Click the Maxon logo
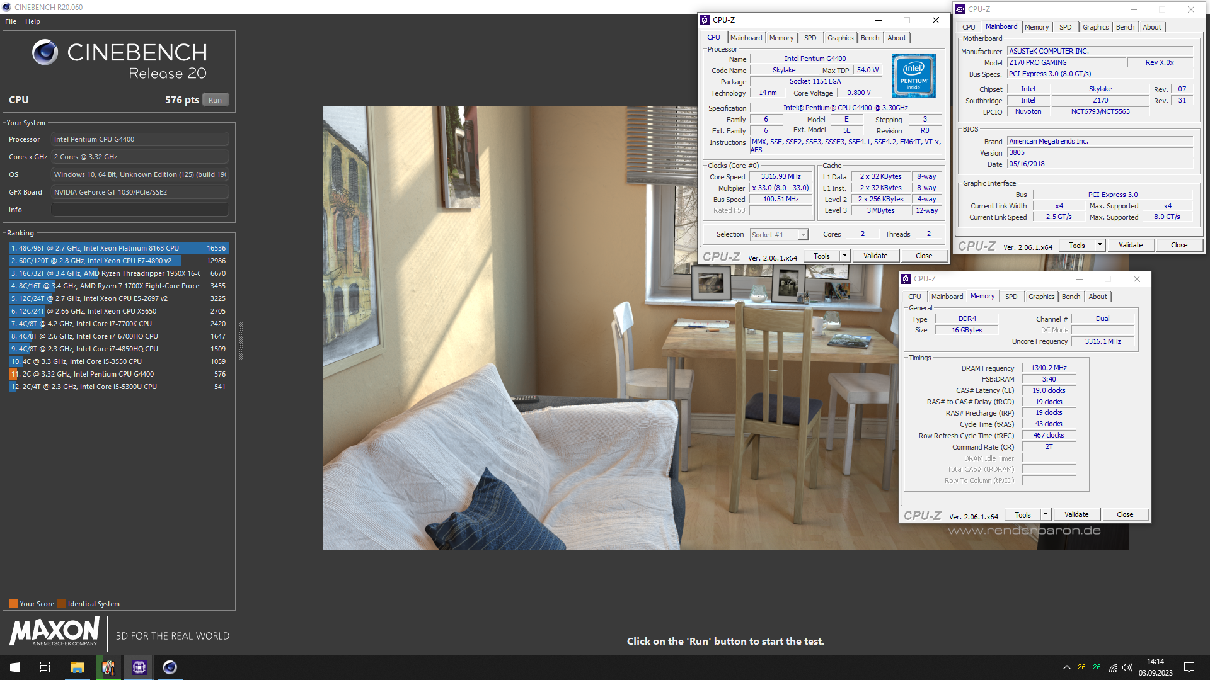Image resolution: width=1210 pixels, height=680 pixels. [54, 632]
